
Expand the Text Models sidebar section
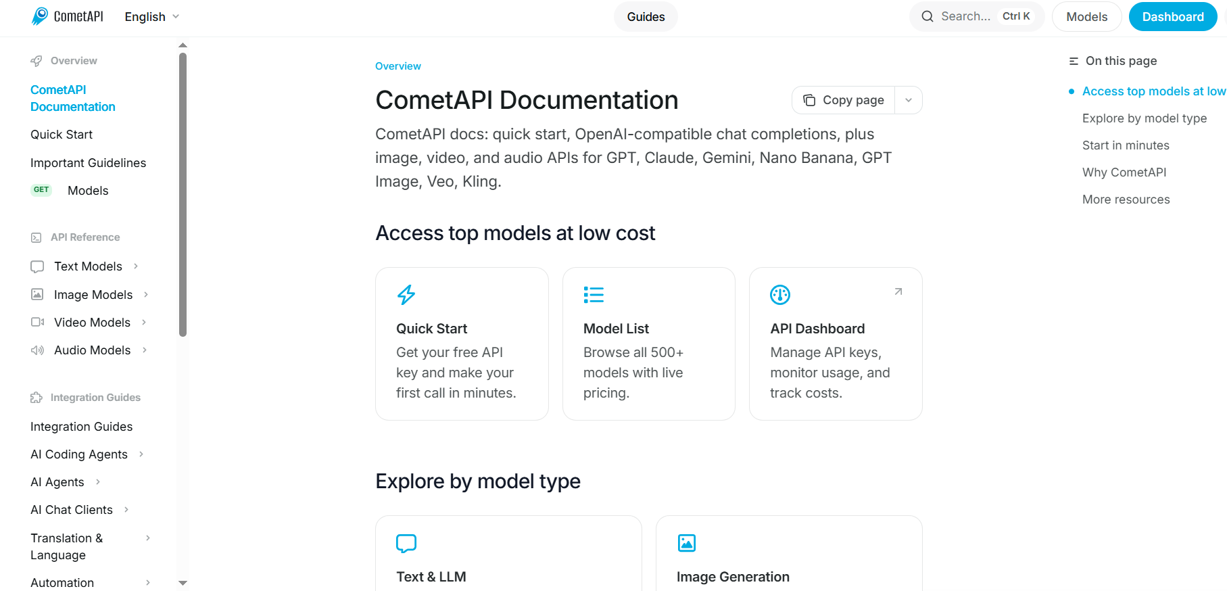[136, 266]
